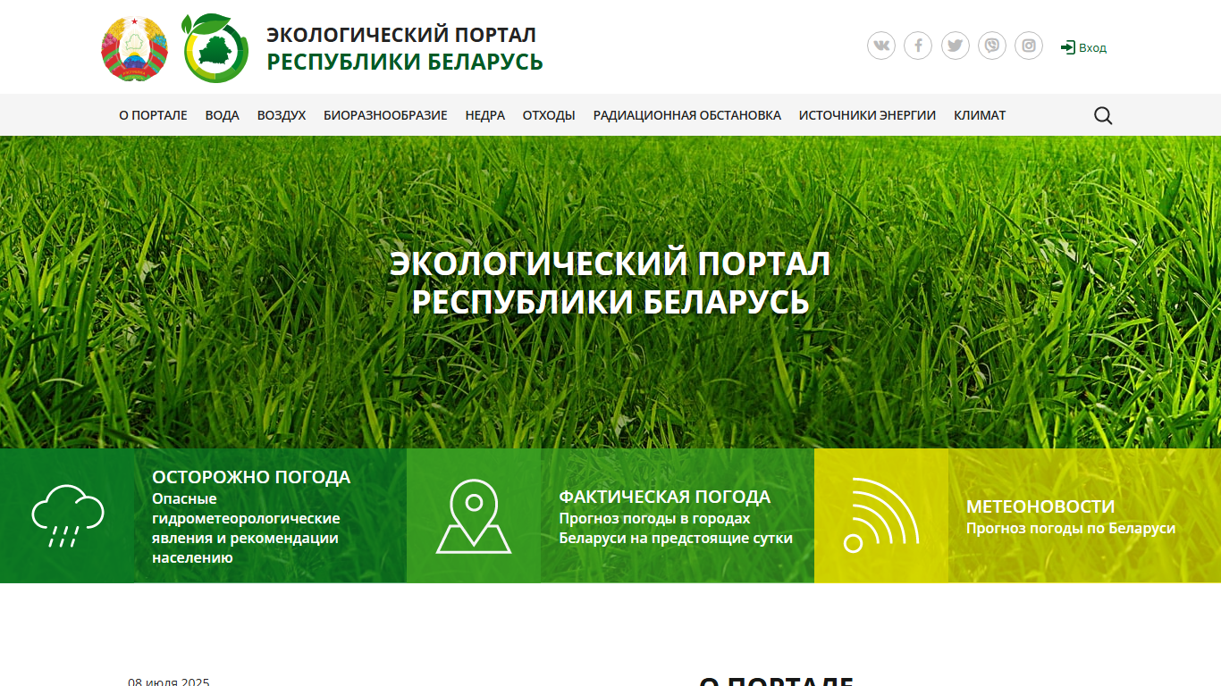The height and width of the screenshot is (686, 1221).
Task: Open the ОТХОДЫ menu item
Action: (x=549, y=115)
